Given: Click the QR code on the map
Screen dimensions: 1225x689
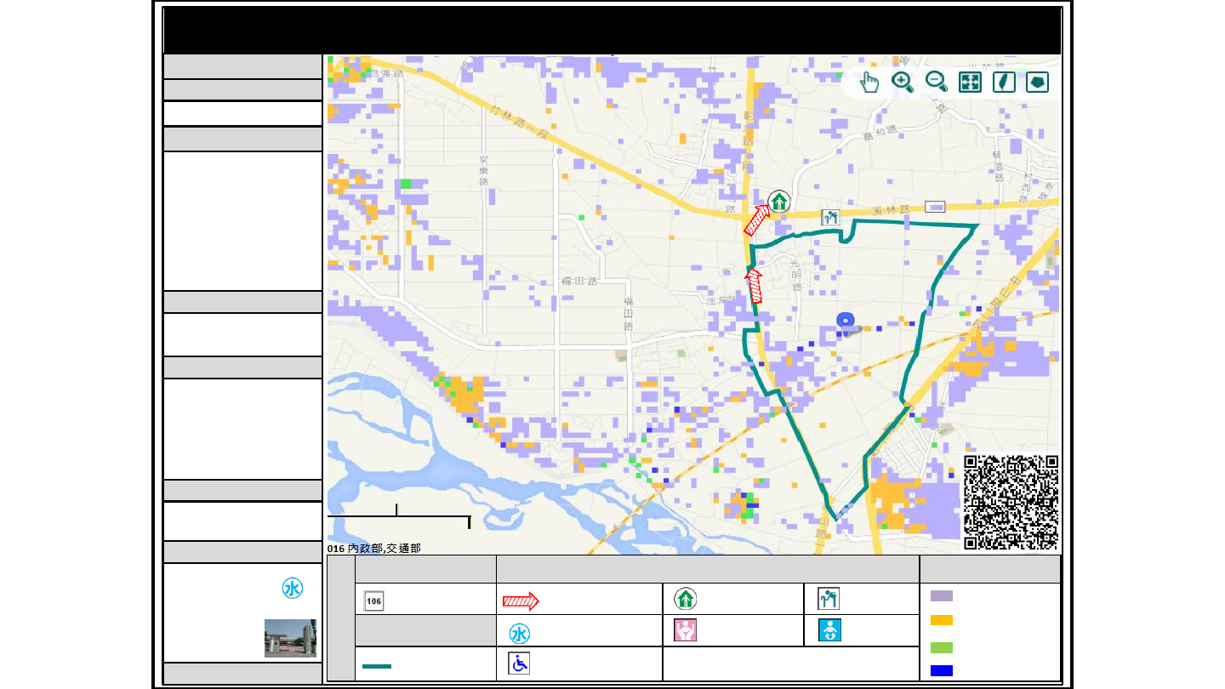Looking at the screenshot, I should click(x=1011, y=503).
